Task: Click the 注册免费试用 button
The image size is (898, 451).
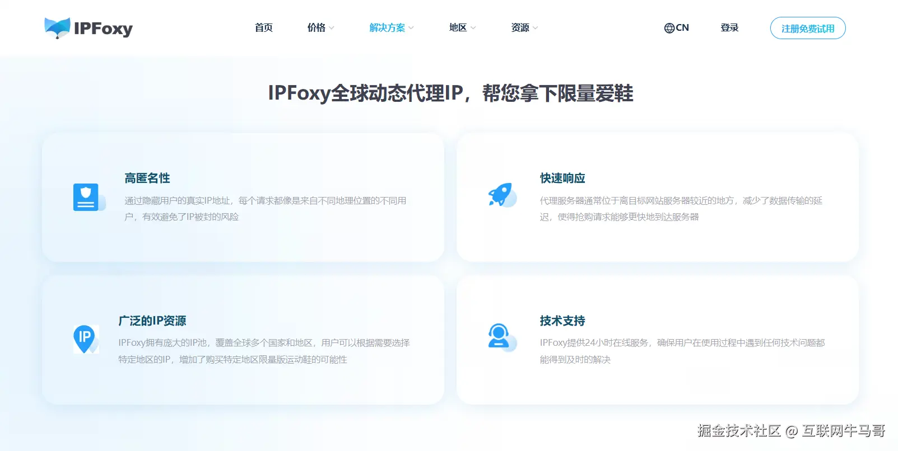Action: point(808,28)
